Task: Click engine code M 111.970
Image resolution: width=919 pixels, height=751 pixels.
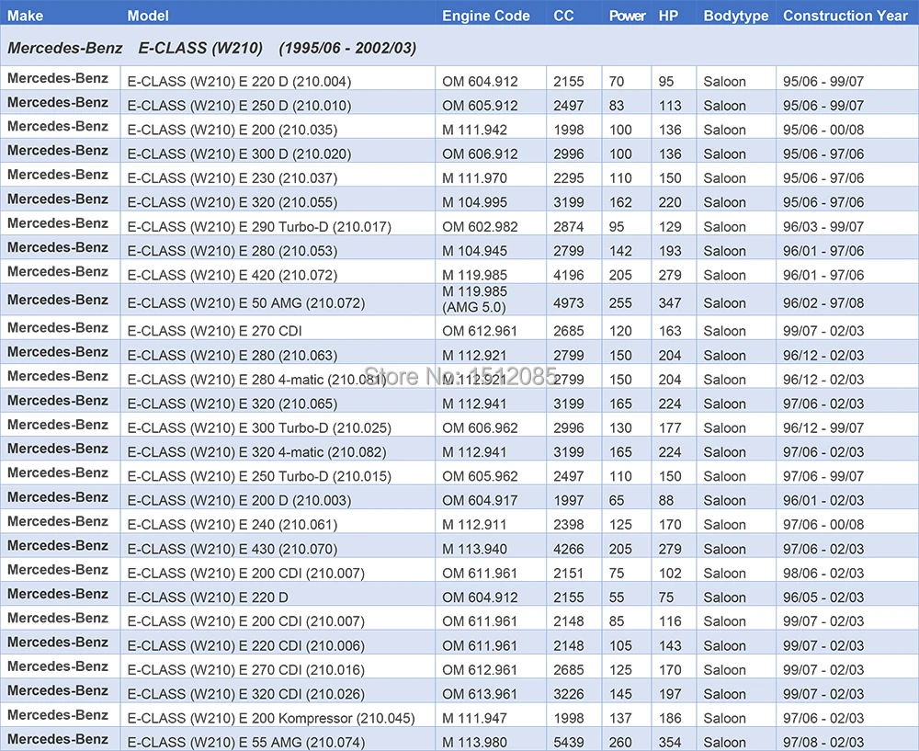Action: point(475,177)
